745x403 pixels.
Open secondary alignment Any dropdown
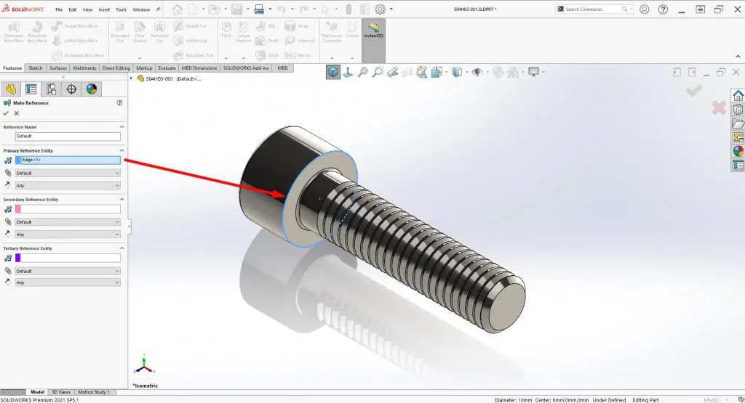[x=68, y=235]
